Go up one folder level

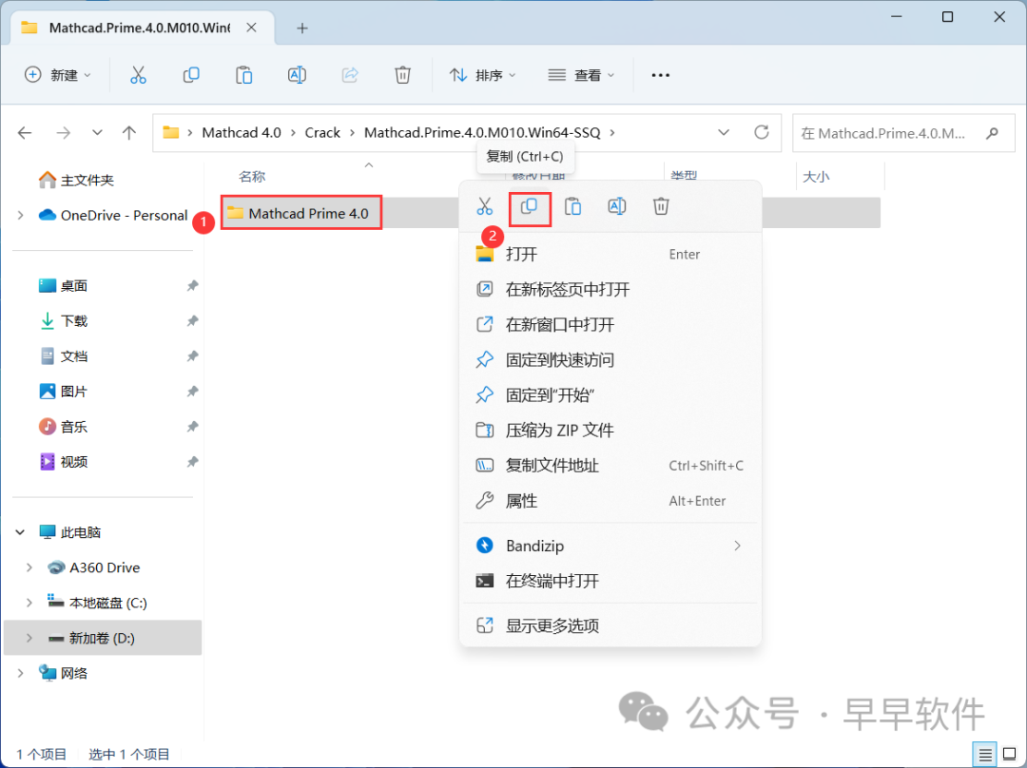click(x=129, y=133)
